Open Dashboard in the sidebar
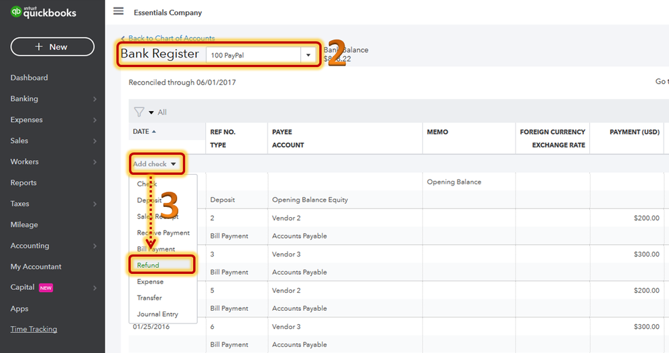Screen dimensions: 669x353 point(29,78)
